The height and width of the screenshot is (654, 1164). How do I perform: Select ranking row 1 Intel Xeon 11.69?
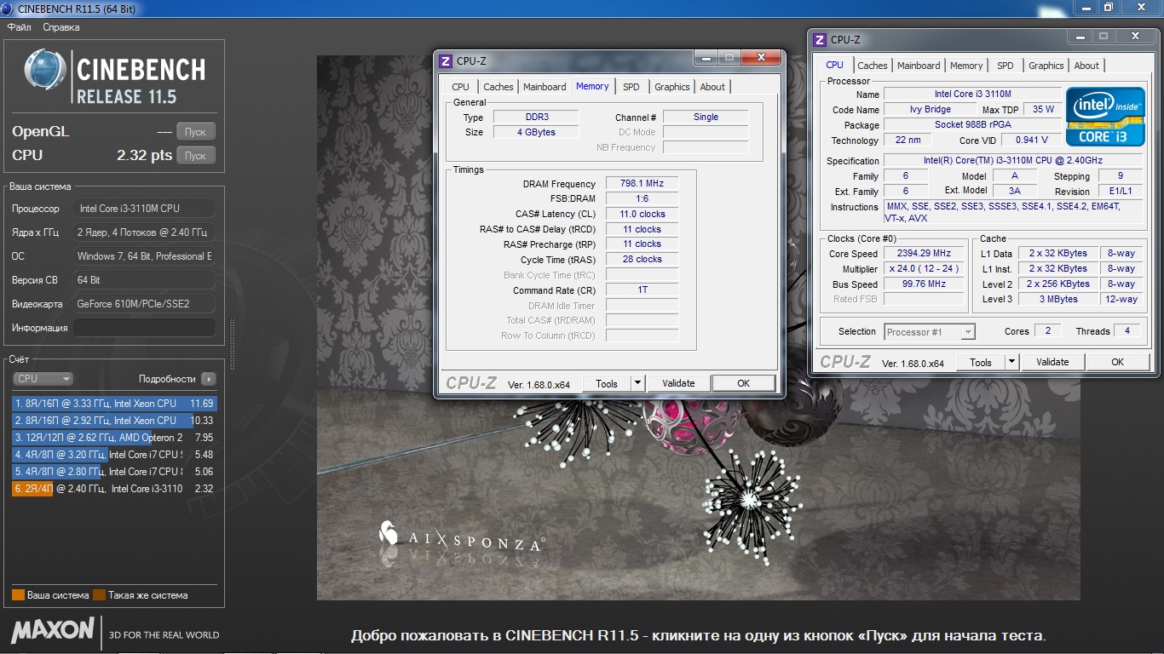[114, 404]
